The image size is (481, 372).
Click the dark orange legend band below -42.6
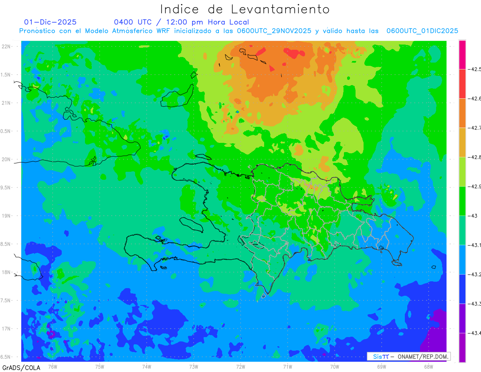click(462, 113)
